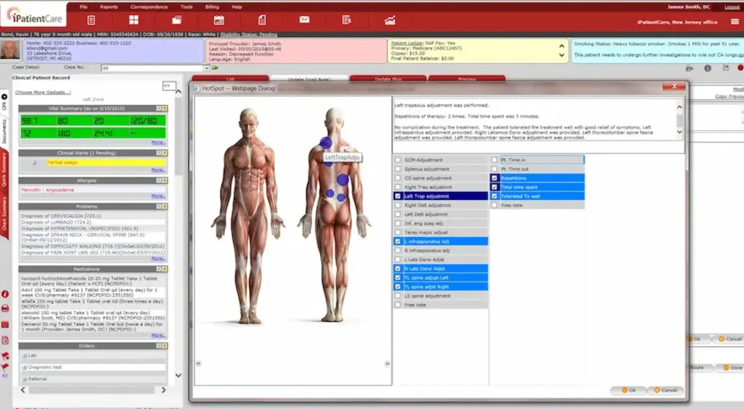Viewport: 744px width, 409px height.
Task: Open the Billing menu
Action: (212, 7)
